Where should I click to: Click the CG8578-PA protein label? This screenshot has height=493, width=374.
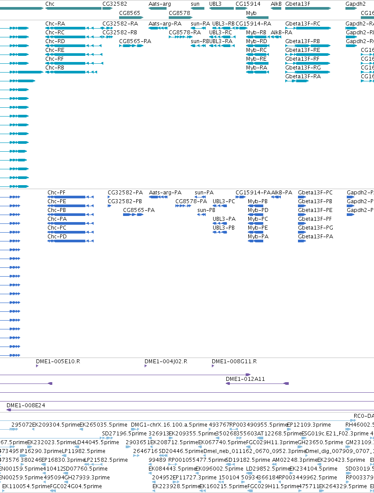coord(191,201)
